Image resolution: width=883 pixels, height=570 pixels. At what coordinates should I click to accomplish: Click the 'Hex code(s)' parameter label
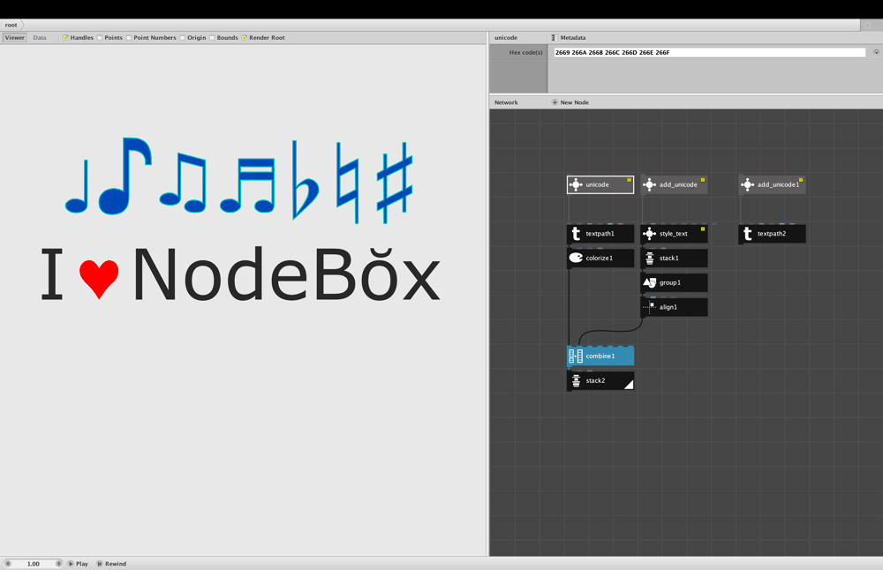(x=526, y=52)
